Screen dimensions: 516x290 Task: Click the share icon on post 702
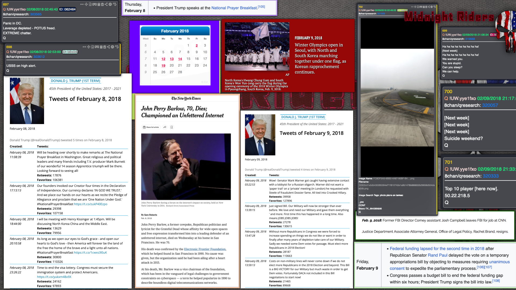pyautogui.click(x=429, y=7)
